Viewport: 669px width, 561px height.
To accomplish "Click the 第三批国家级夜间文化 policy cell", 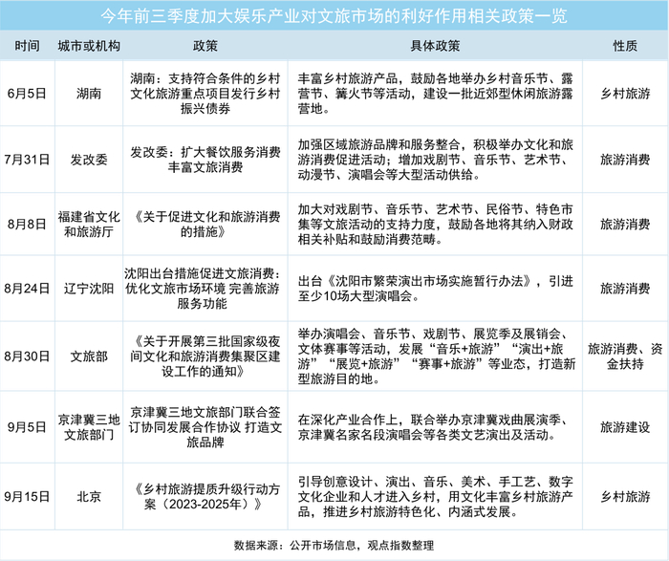I will (205, 356).
